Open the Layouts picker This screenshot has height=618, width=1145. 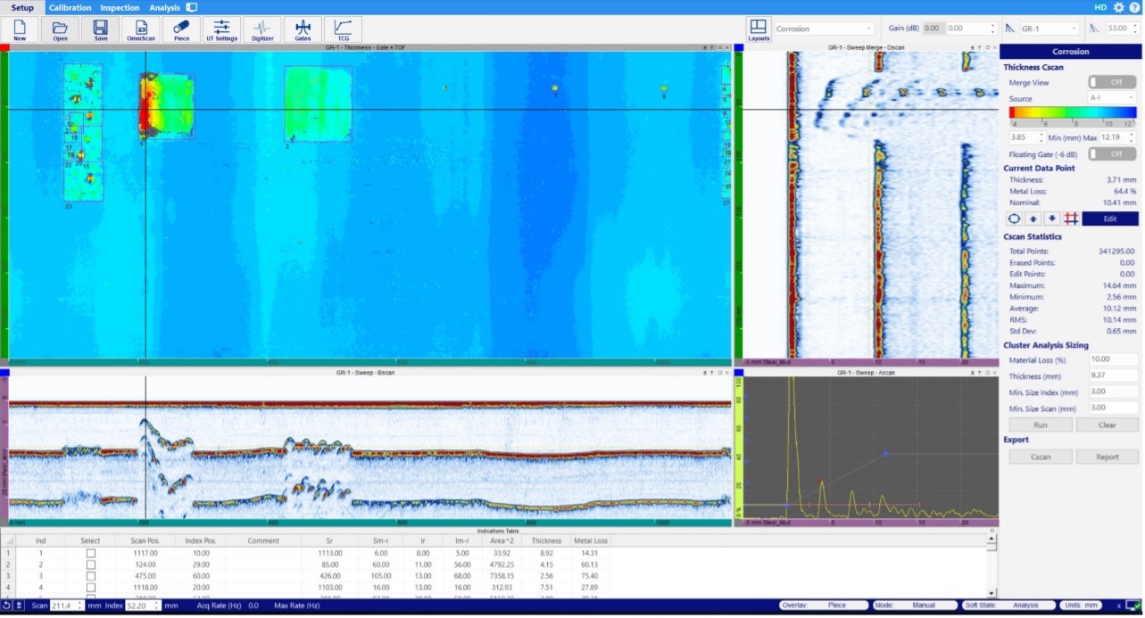(759, 29)
